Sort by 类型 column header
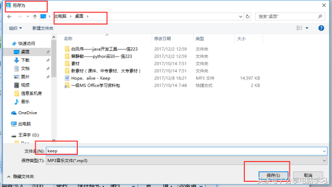Viewport: 332px width, 187px height. pos(200,38)
